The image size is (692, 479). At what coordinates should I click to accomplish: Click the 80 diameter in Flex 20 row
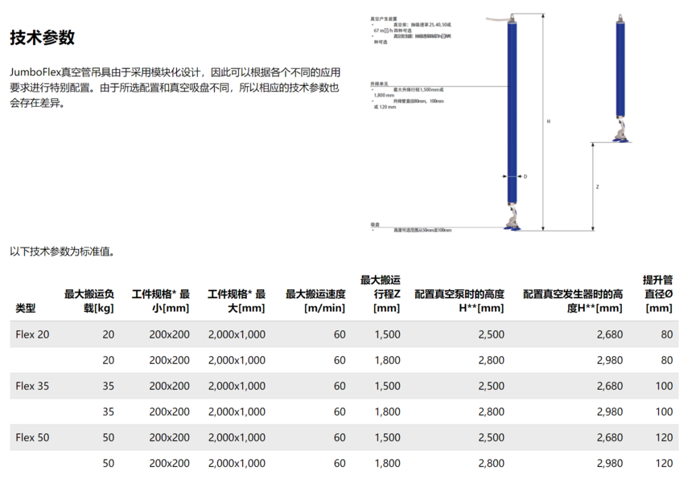tap(667, 334)
